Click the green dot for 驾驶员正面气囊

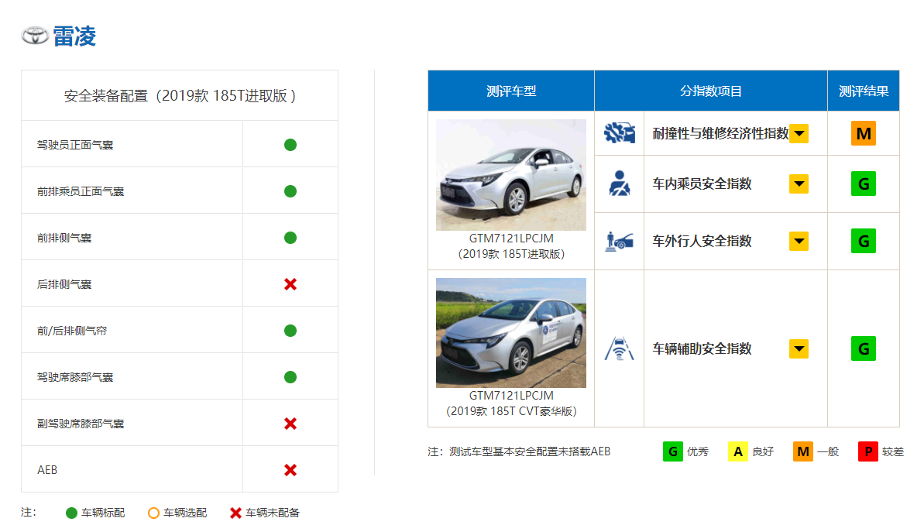290,145
